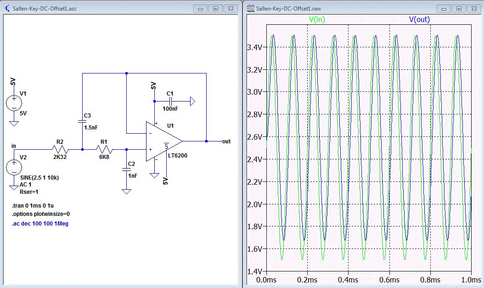The width and height of the screenshot is (484, 288).
Task: Click the ground symbol below C2
Action: pos(126,192)
